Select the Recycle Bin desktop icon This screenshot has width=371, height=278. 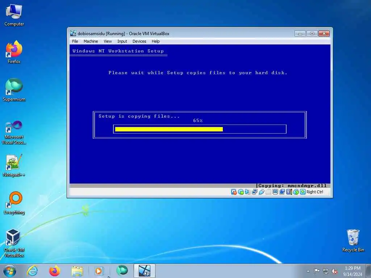click(353, 241)
